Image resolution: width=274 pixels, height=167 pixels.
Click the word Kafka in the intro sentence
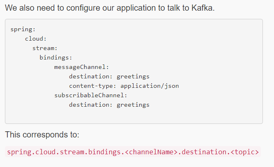202,8
